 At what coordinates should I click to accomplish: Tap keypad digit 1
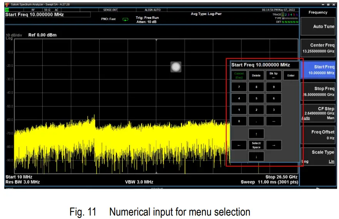239,110
